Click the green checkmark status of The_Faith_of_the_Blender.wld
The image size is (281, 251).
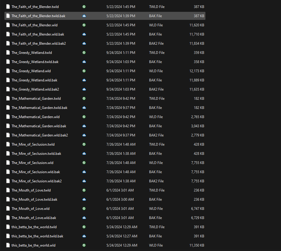(x=84, y=25)
